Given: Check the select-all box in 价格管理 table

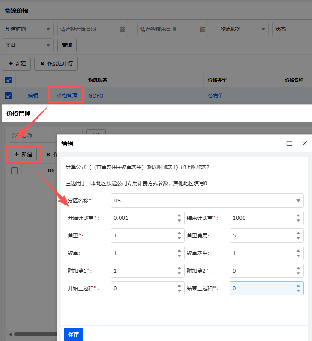Looking at the screenshot, I should pos(15,171).
